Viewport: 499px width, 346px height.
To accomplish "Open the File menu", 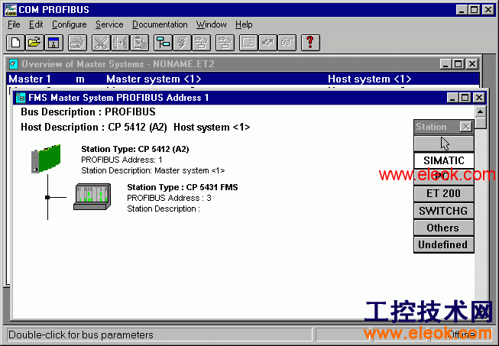I will point(14,24).
